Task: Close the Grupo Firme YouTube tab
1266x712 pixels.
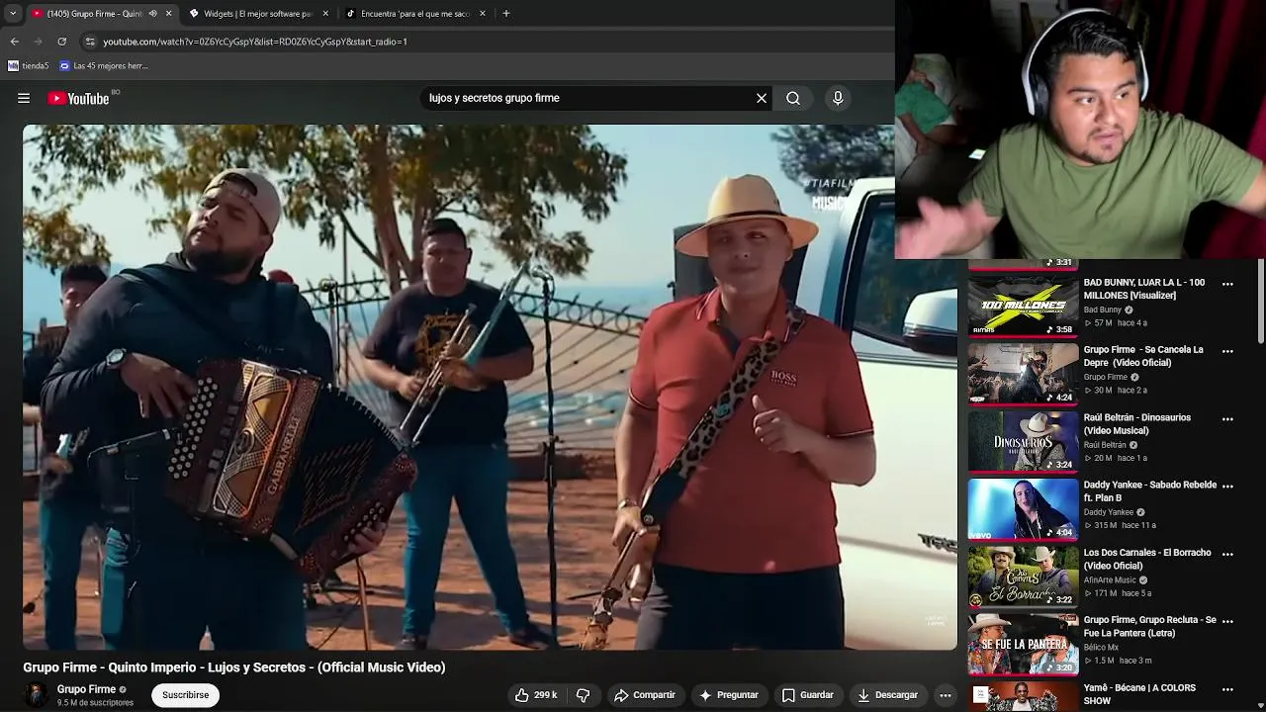Action: tap(168, 14)
